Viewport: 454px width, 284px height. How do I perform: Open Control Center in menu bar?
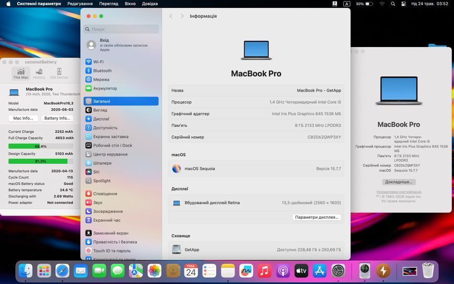pyautogui.click(x=403, y=4)
